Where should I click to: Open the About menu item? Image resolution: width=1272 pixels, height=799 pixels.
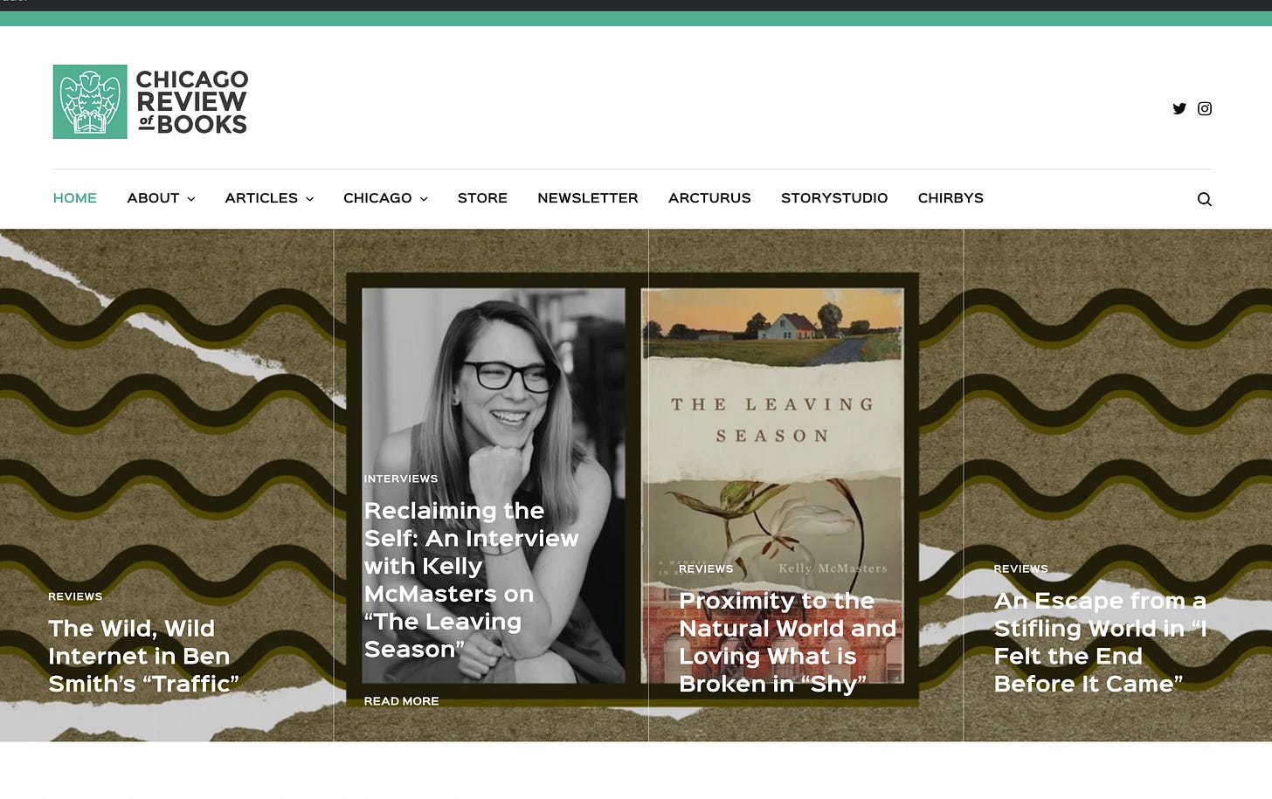click(153, 198)
